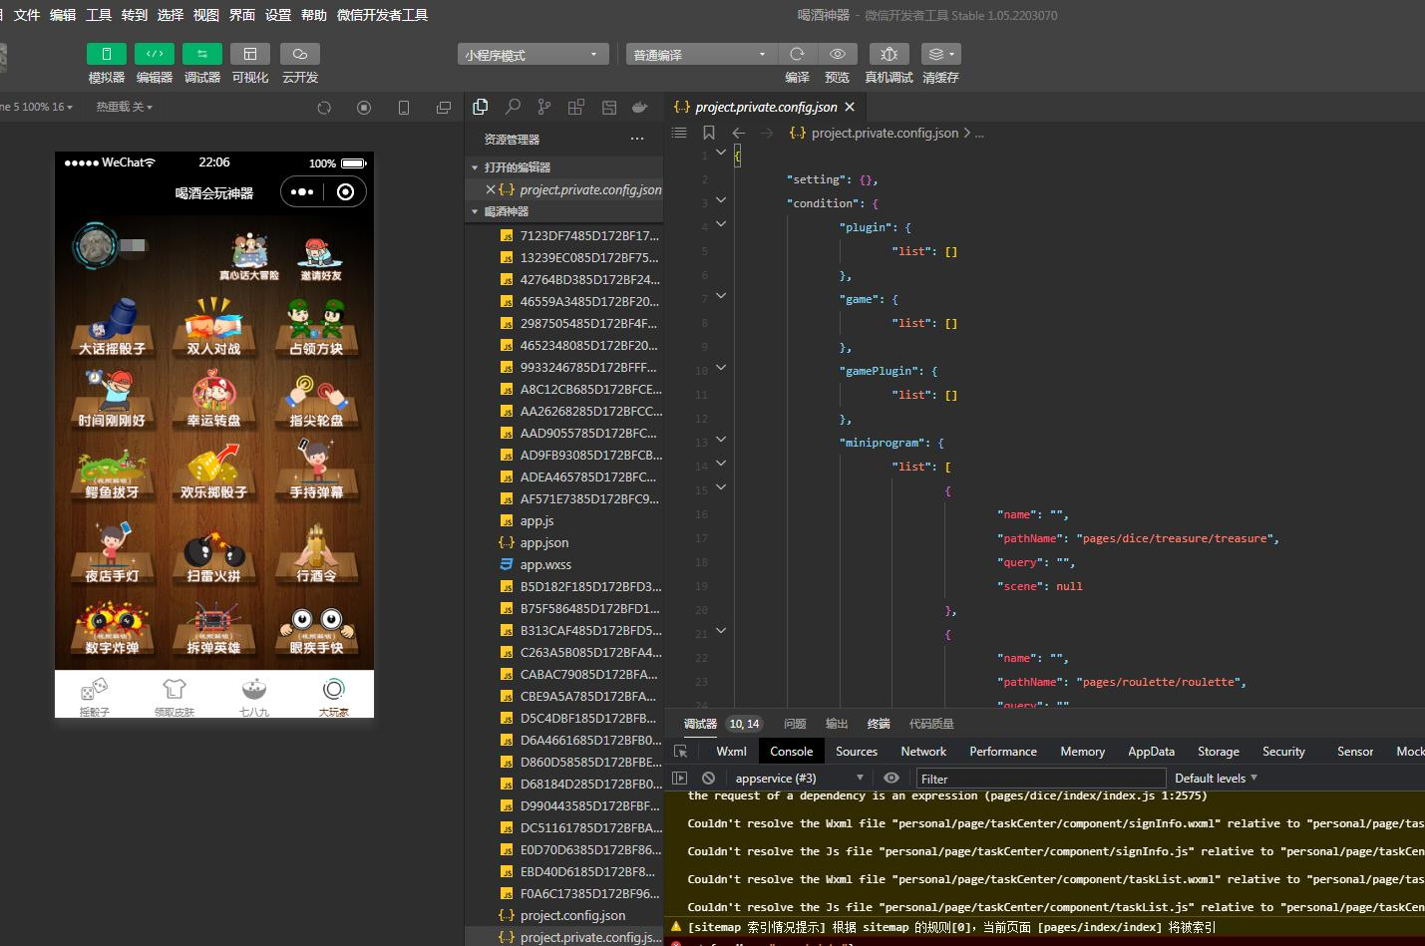Open the Source Control branch icon

tap(544, 107)
